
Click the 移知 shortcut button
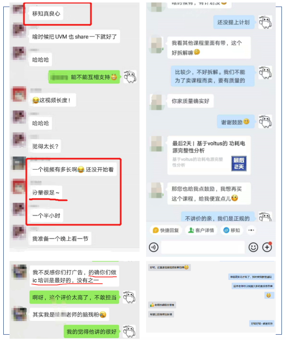click(x=232, y=230)
